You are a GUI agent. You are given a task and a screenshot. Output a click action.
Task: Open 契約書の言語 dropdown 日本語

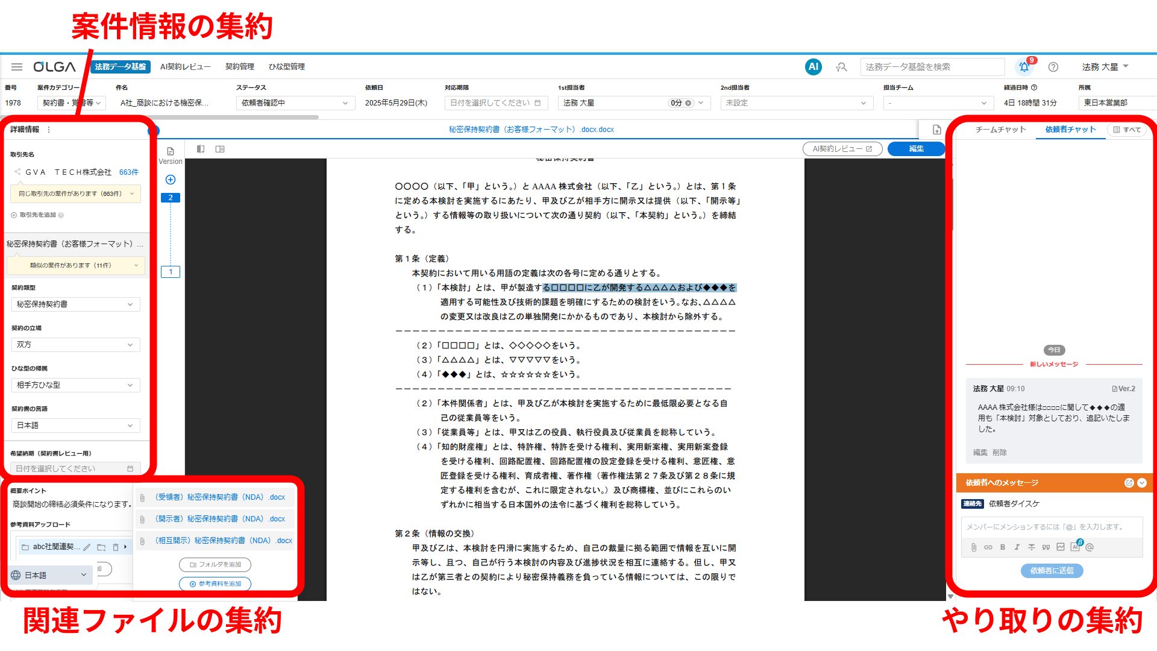click(x=75, y=426)
